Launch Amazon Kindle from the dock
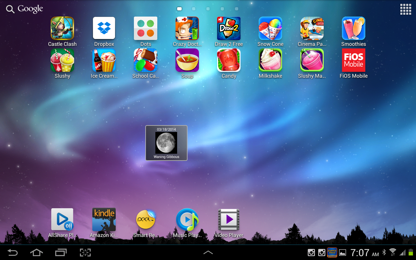Screen dimensions: 416x260 pyautogui.click(x=104, y=219)
